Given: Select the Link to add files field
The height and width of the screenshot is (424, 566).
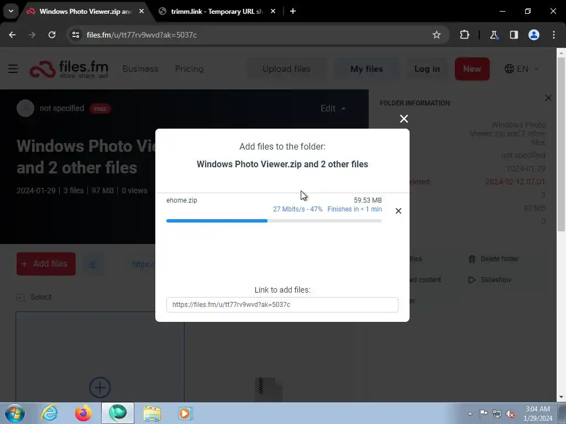Looking at the screenshot, I should [282, 305].
